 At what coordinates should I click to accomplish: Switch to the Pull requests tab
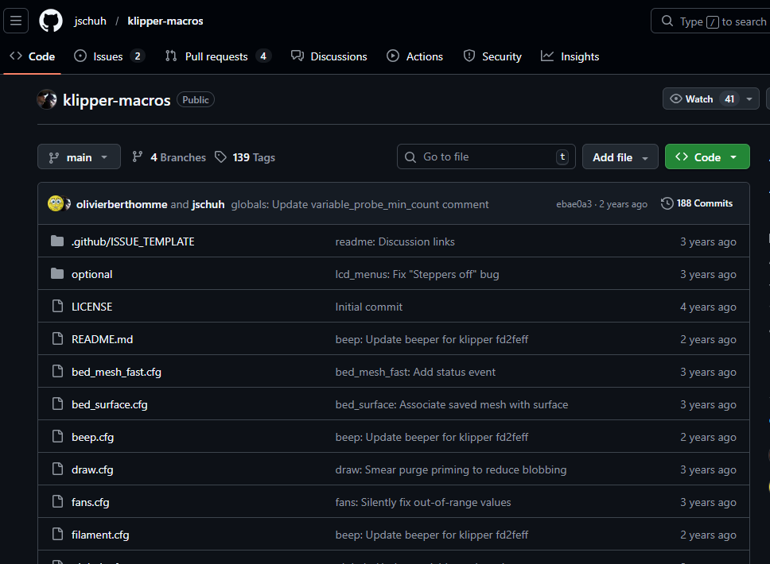[x=216, y=56]
